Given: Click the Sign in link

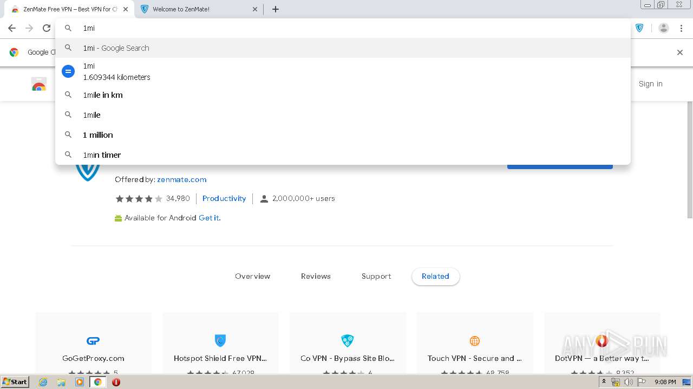Looking at the screenshot, I should pyautogui.click(x=650, y=84).
